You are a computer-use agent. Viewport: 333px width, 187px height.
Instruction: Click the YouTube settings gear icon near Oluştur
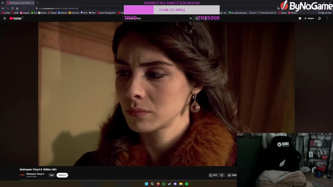tap(300, 18)
